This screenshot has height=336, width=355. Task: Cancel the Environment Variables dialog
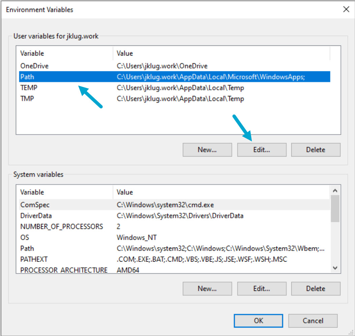click(x=313, y=321)
